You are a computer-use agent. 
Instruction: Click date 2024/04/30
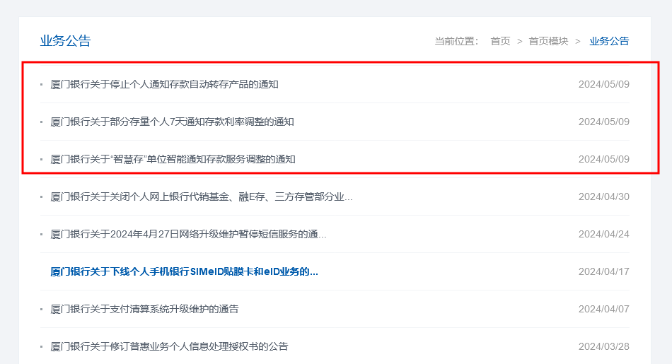(x=604, y=196)
